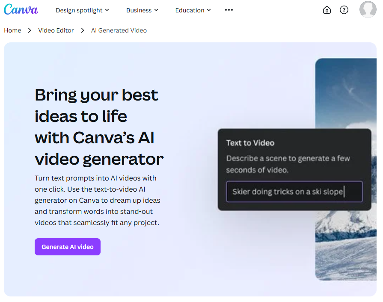
Task: Click the Generate AI video button
Action: [68, 247]
